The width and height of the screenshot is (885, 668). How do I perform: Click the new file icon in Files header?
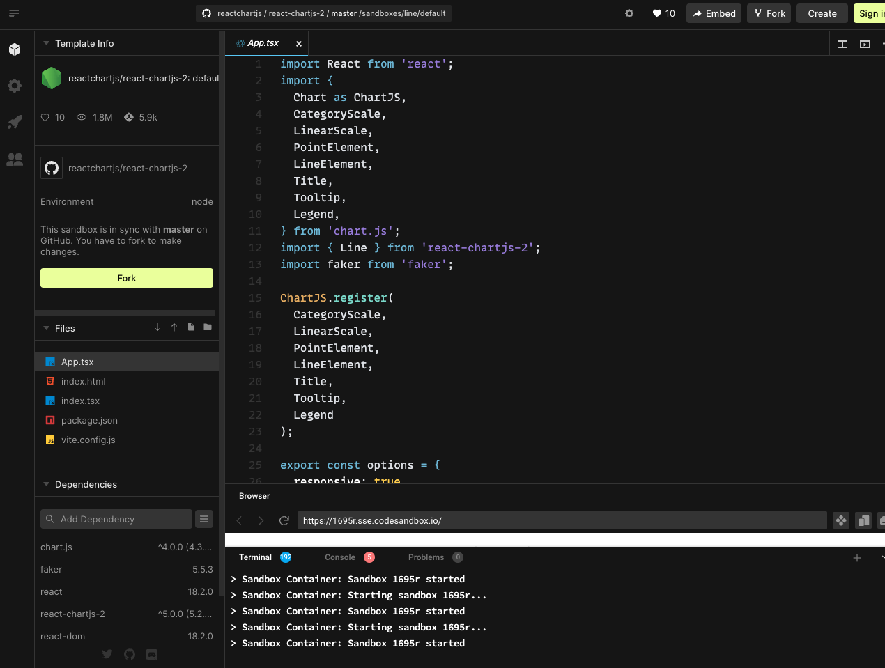[191, 327]
